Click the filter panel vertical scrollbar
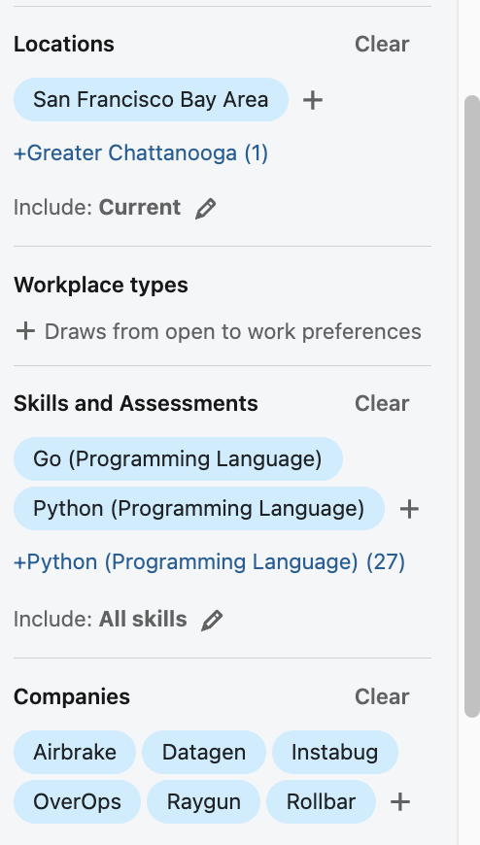Viewport: 480px width, 845px height. (472, 406)
